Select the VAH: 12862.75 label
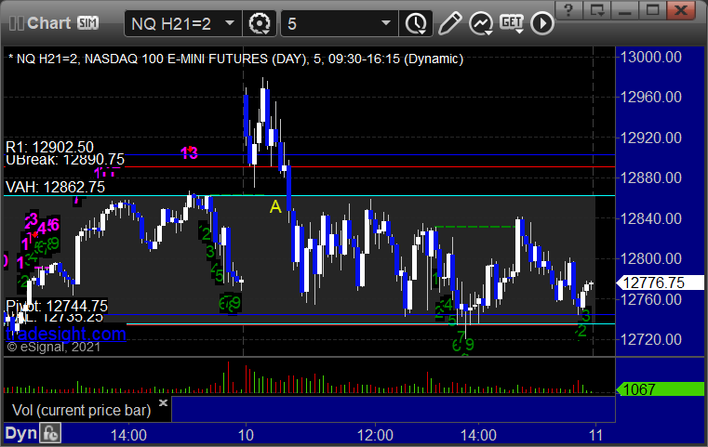The width and height of the screenshot is (708, 447). coord(55,187)
